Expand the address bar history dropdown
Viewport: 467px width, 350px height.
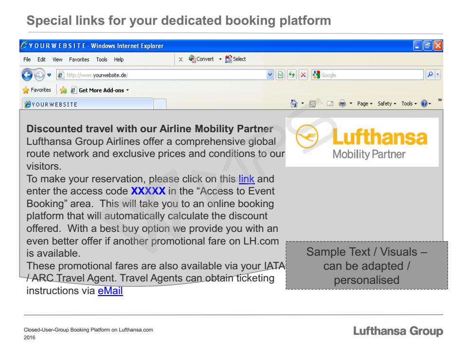point(270,75)
